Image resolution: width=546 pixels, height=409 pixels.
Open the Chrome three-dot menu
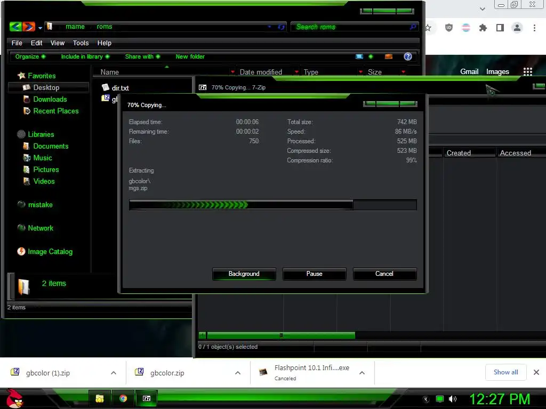pyautogui.click(x=534, y=28)
